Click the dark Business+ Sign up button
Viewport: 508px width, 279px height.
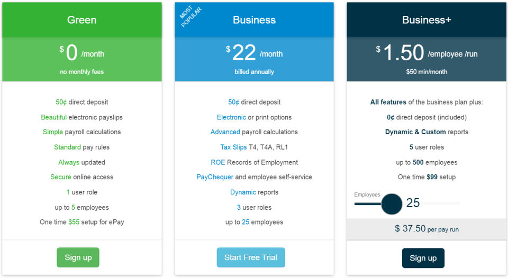point(423,258)
